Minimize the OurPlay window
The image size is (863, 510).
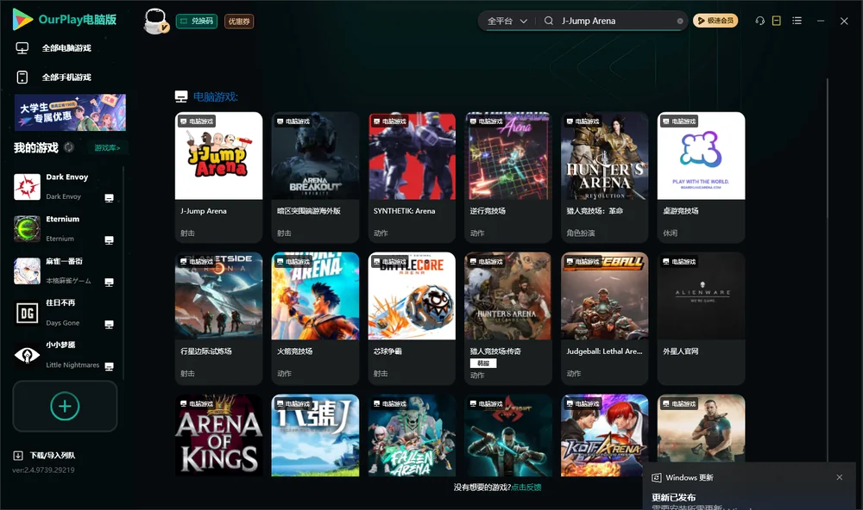[x=821, y=21]
